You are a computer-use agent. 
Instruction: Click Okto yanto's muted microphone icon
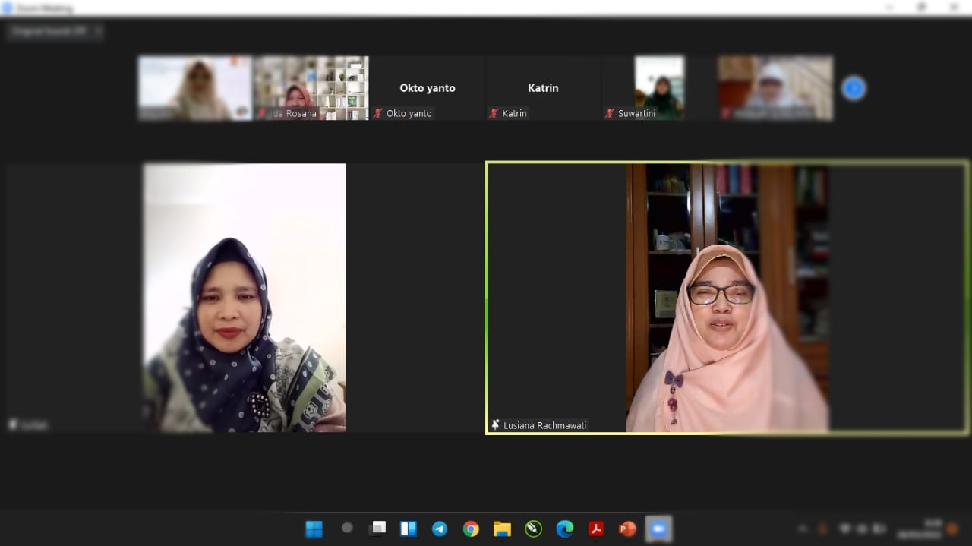pyautogui.click(x=377, y=113)
